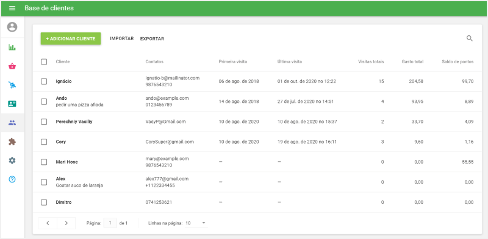This screenshot has height=239, width=488.
Task: Click total spent value 93,95
Action: click(417, 102)
